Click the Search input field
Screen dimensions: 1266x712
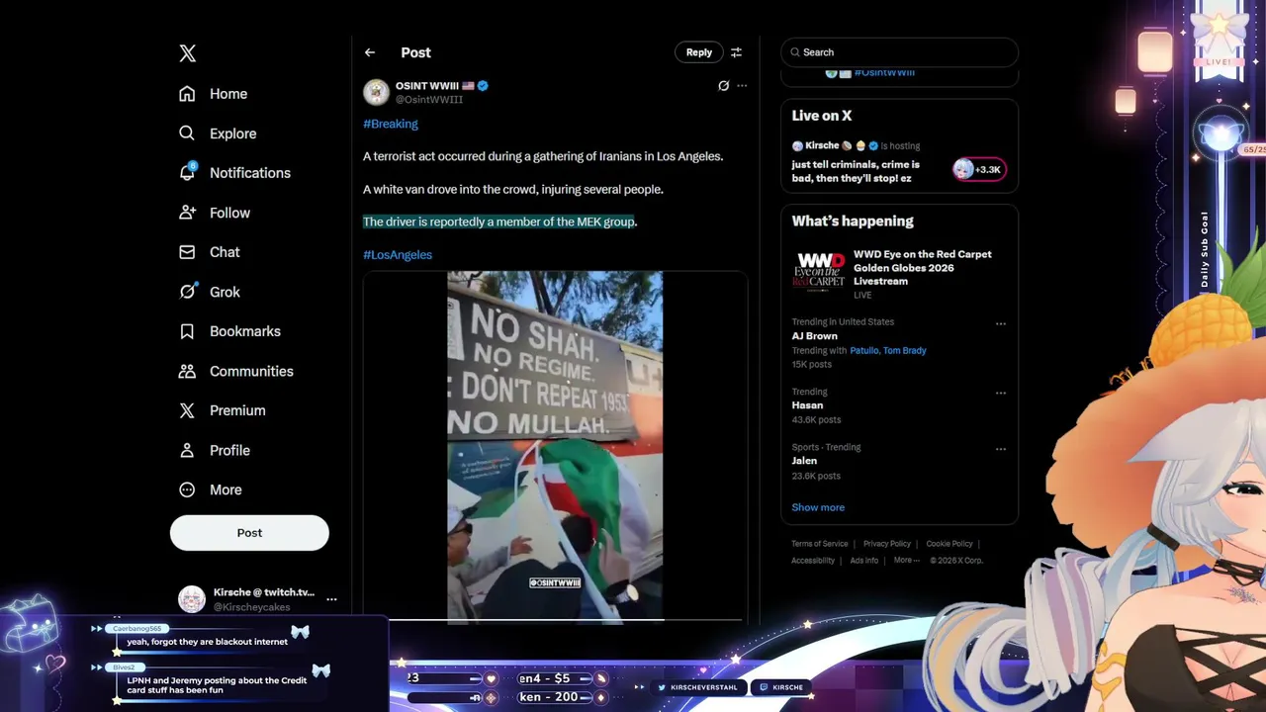pyautogui.click(x=899, y=52)
